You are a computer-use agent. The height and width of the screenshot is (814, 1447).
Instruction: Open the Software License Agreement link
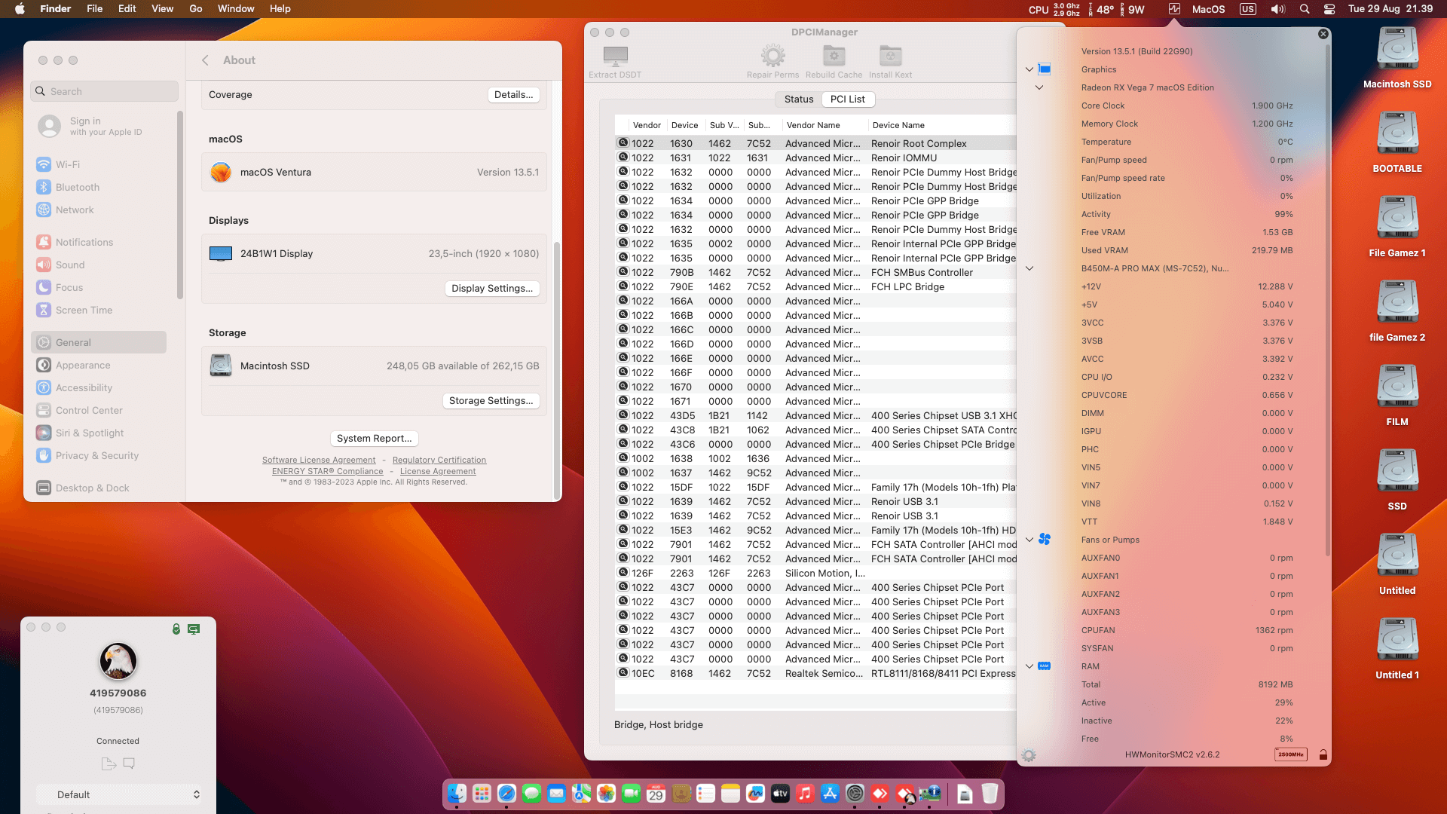tap(318, 460)
